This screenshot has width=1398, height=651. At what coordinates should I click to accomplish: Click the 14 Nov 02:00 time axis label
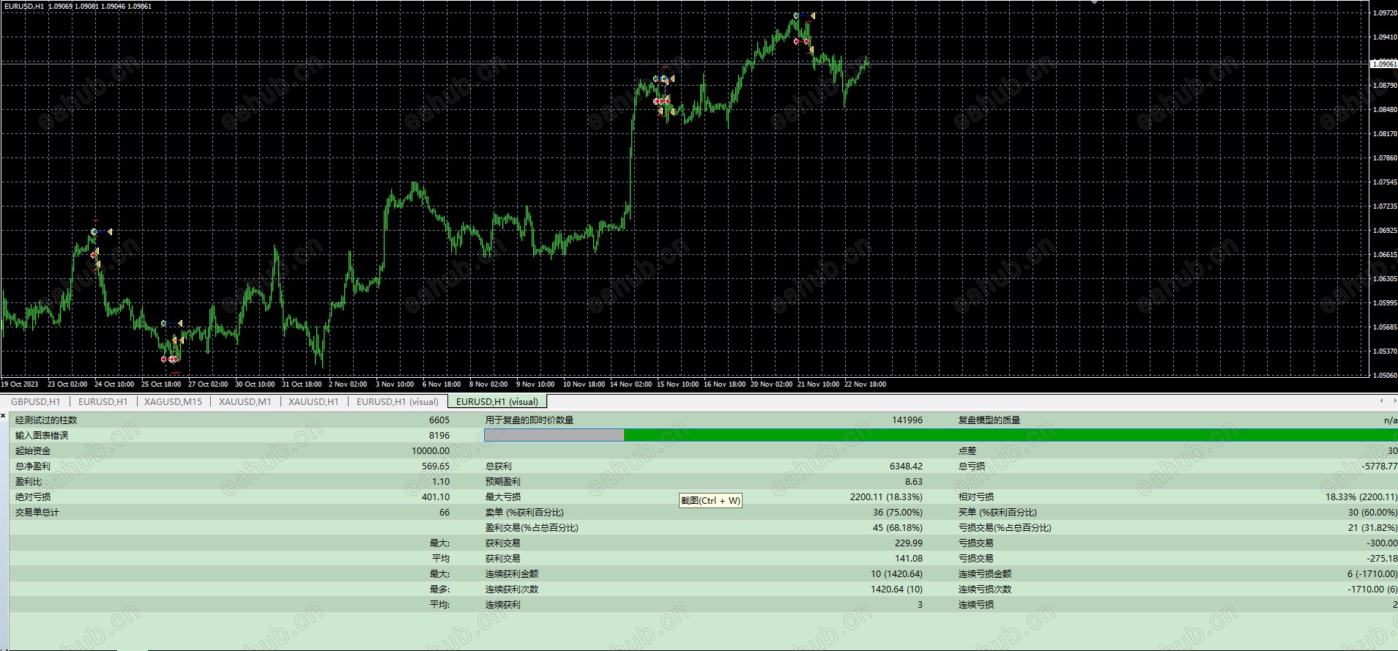coord(631,384)
